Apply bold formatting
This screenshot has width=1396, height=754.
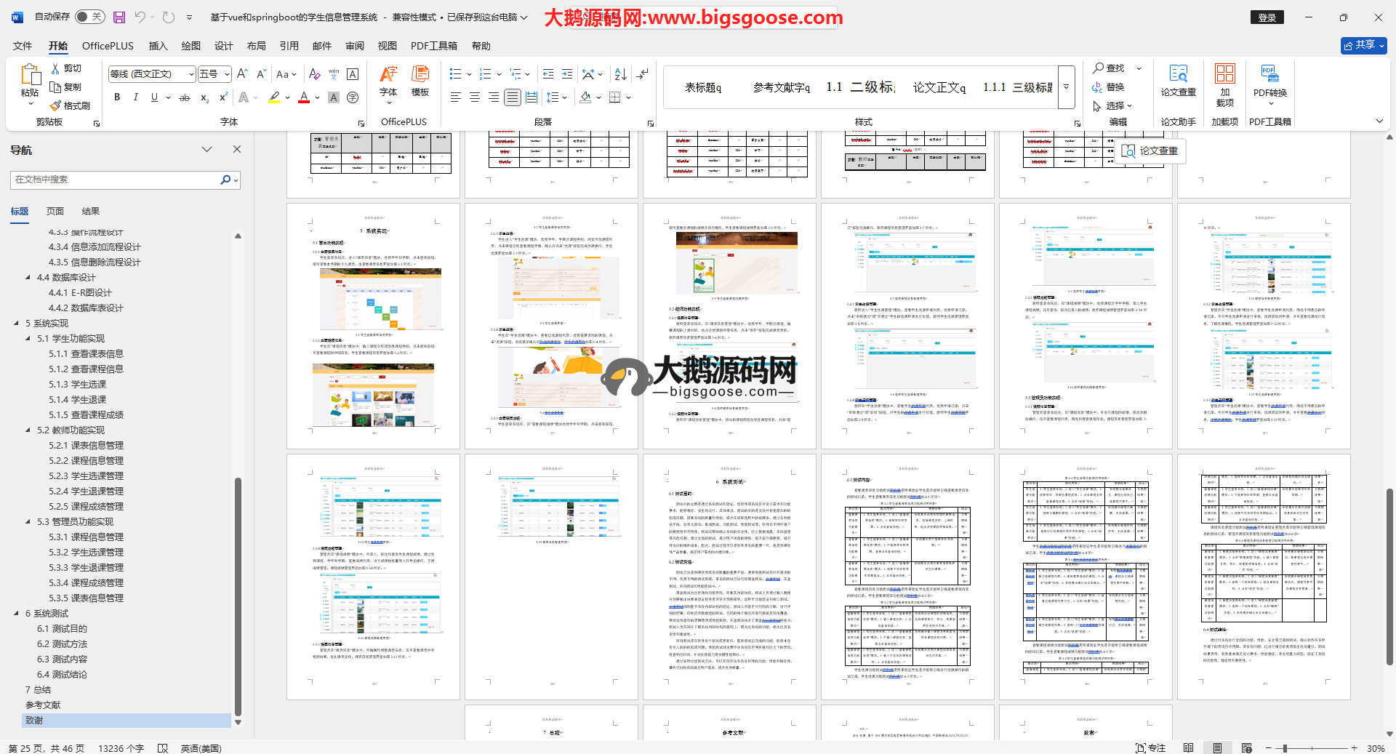pyautogui.click(x=117, y=97)
